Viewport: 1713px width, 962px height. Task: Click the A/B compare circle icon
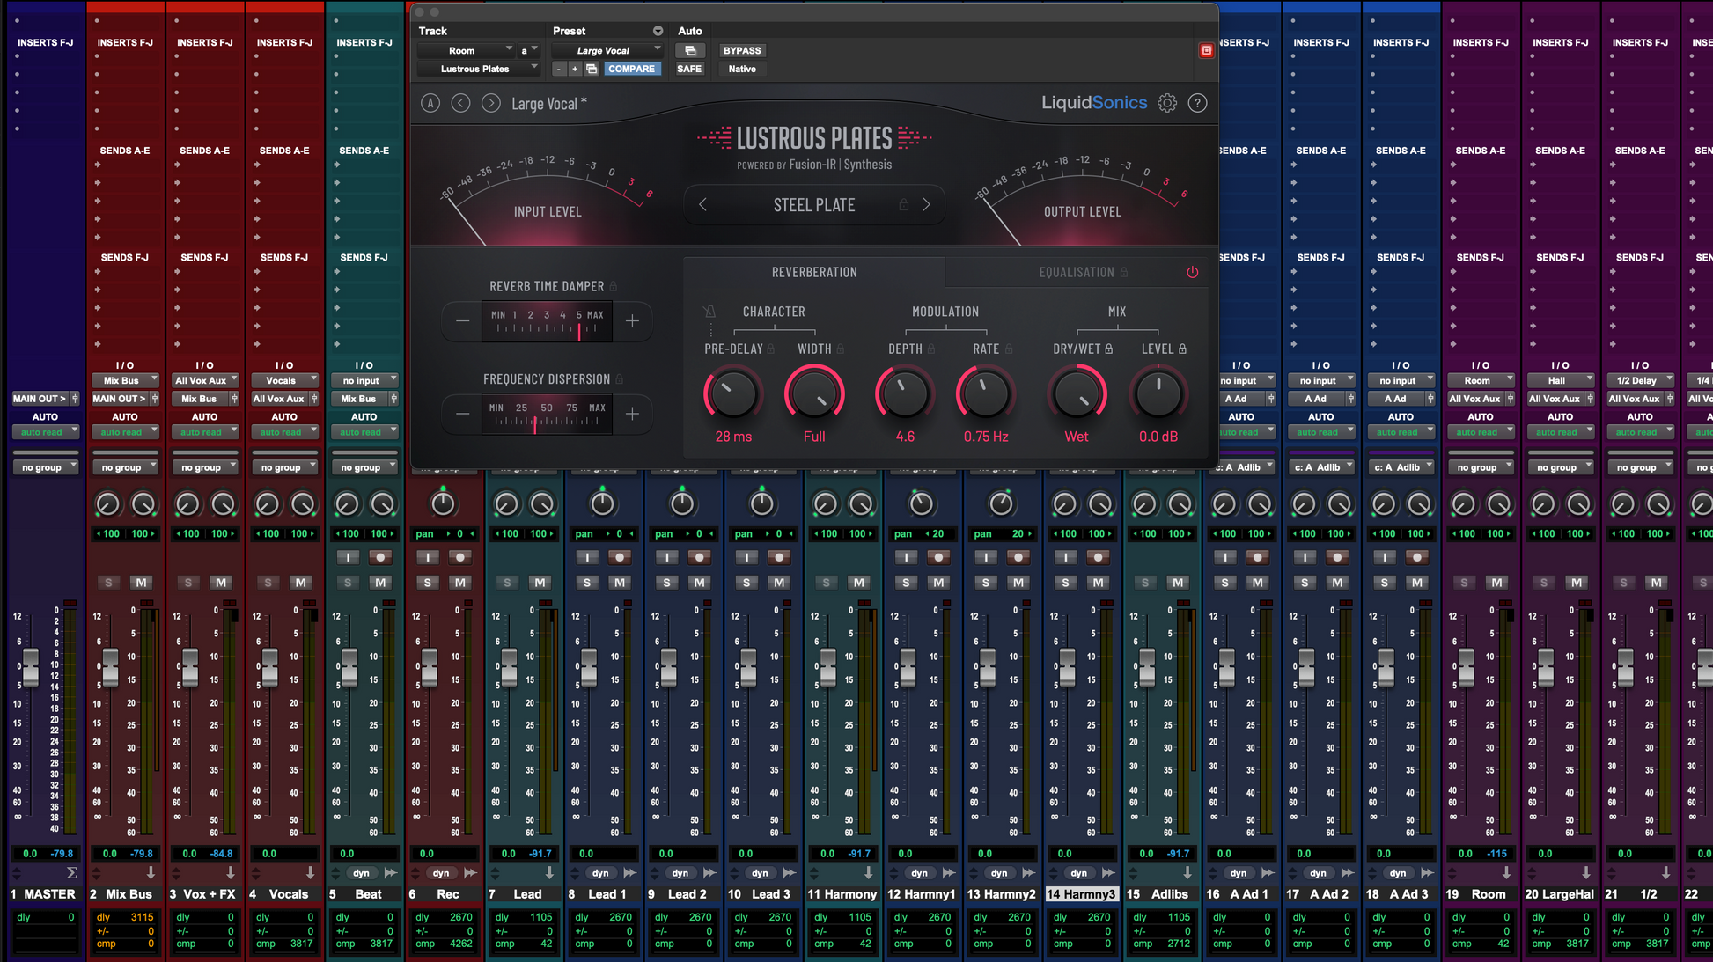(x=430, y=103)
